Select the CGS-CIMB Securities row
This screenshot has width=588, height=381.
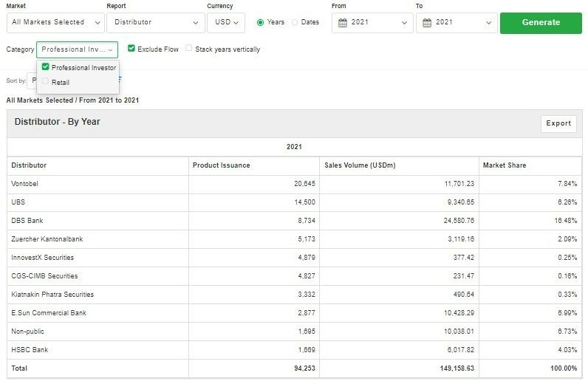295,276
